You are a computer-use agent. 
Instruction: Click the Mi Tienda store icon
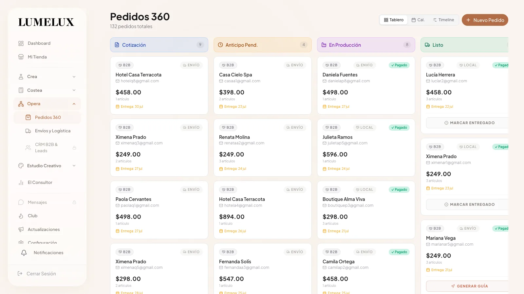tap(21, 57)
